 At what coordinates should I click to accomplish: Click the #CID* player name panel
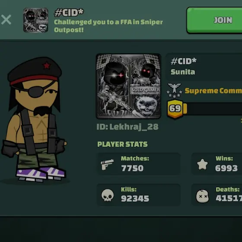tap(204, 67)
